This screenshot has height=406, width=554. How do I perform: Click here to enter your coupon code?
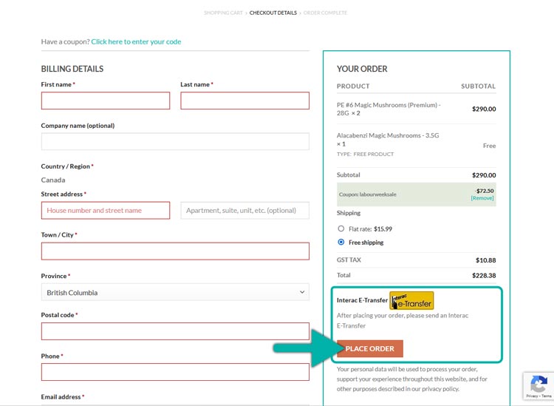pos(136,41)
